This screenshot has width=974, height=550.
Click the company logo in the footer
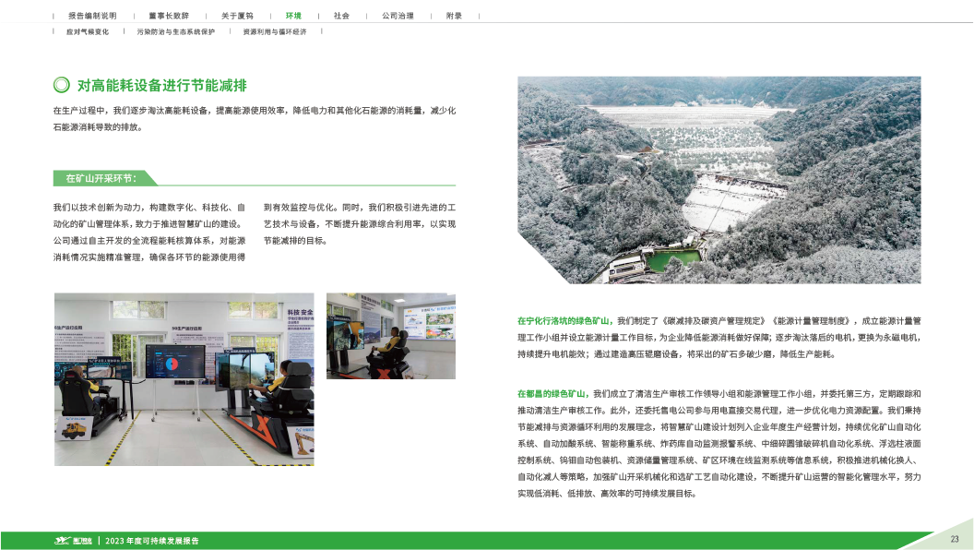[72, 540]
